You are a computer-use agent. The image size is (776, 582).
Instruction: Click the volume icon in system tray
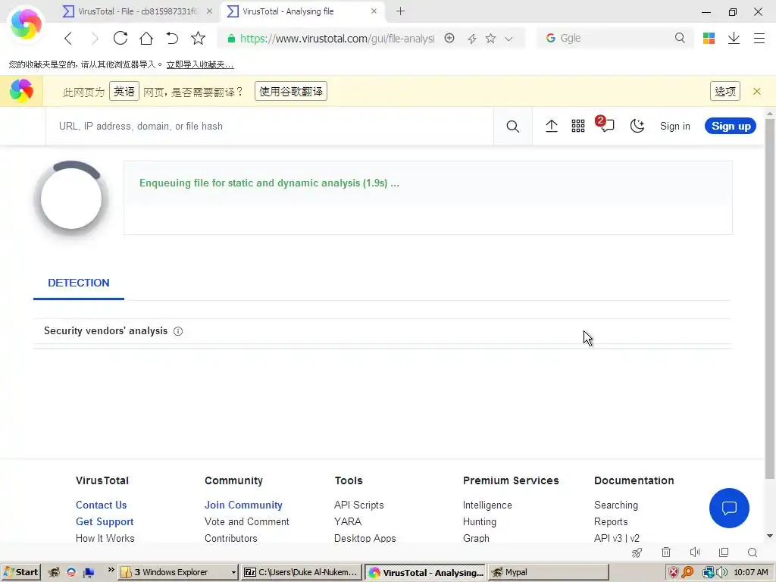click(x=722, y=572)
